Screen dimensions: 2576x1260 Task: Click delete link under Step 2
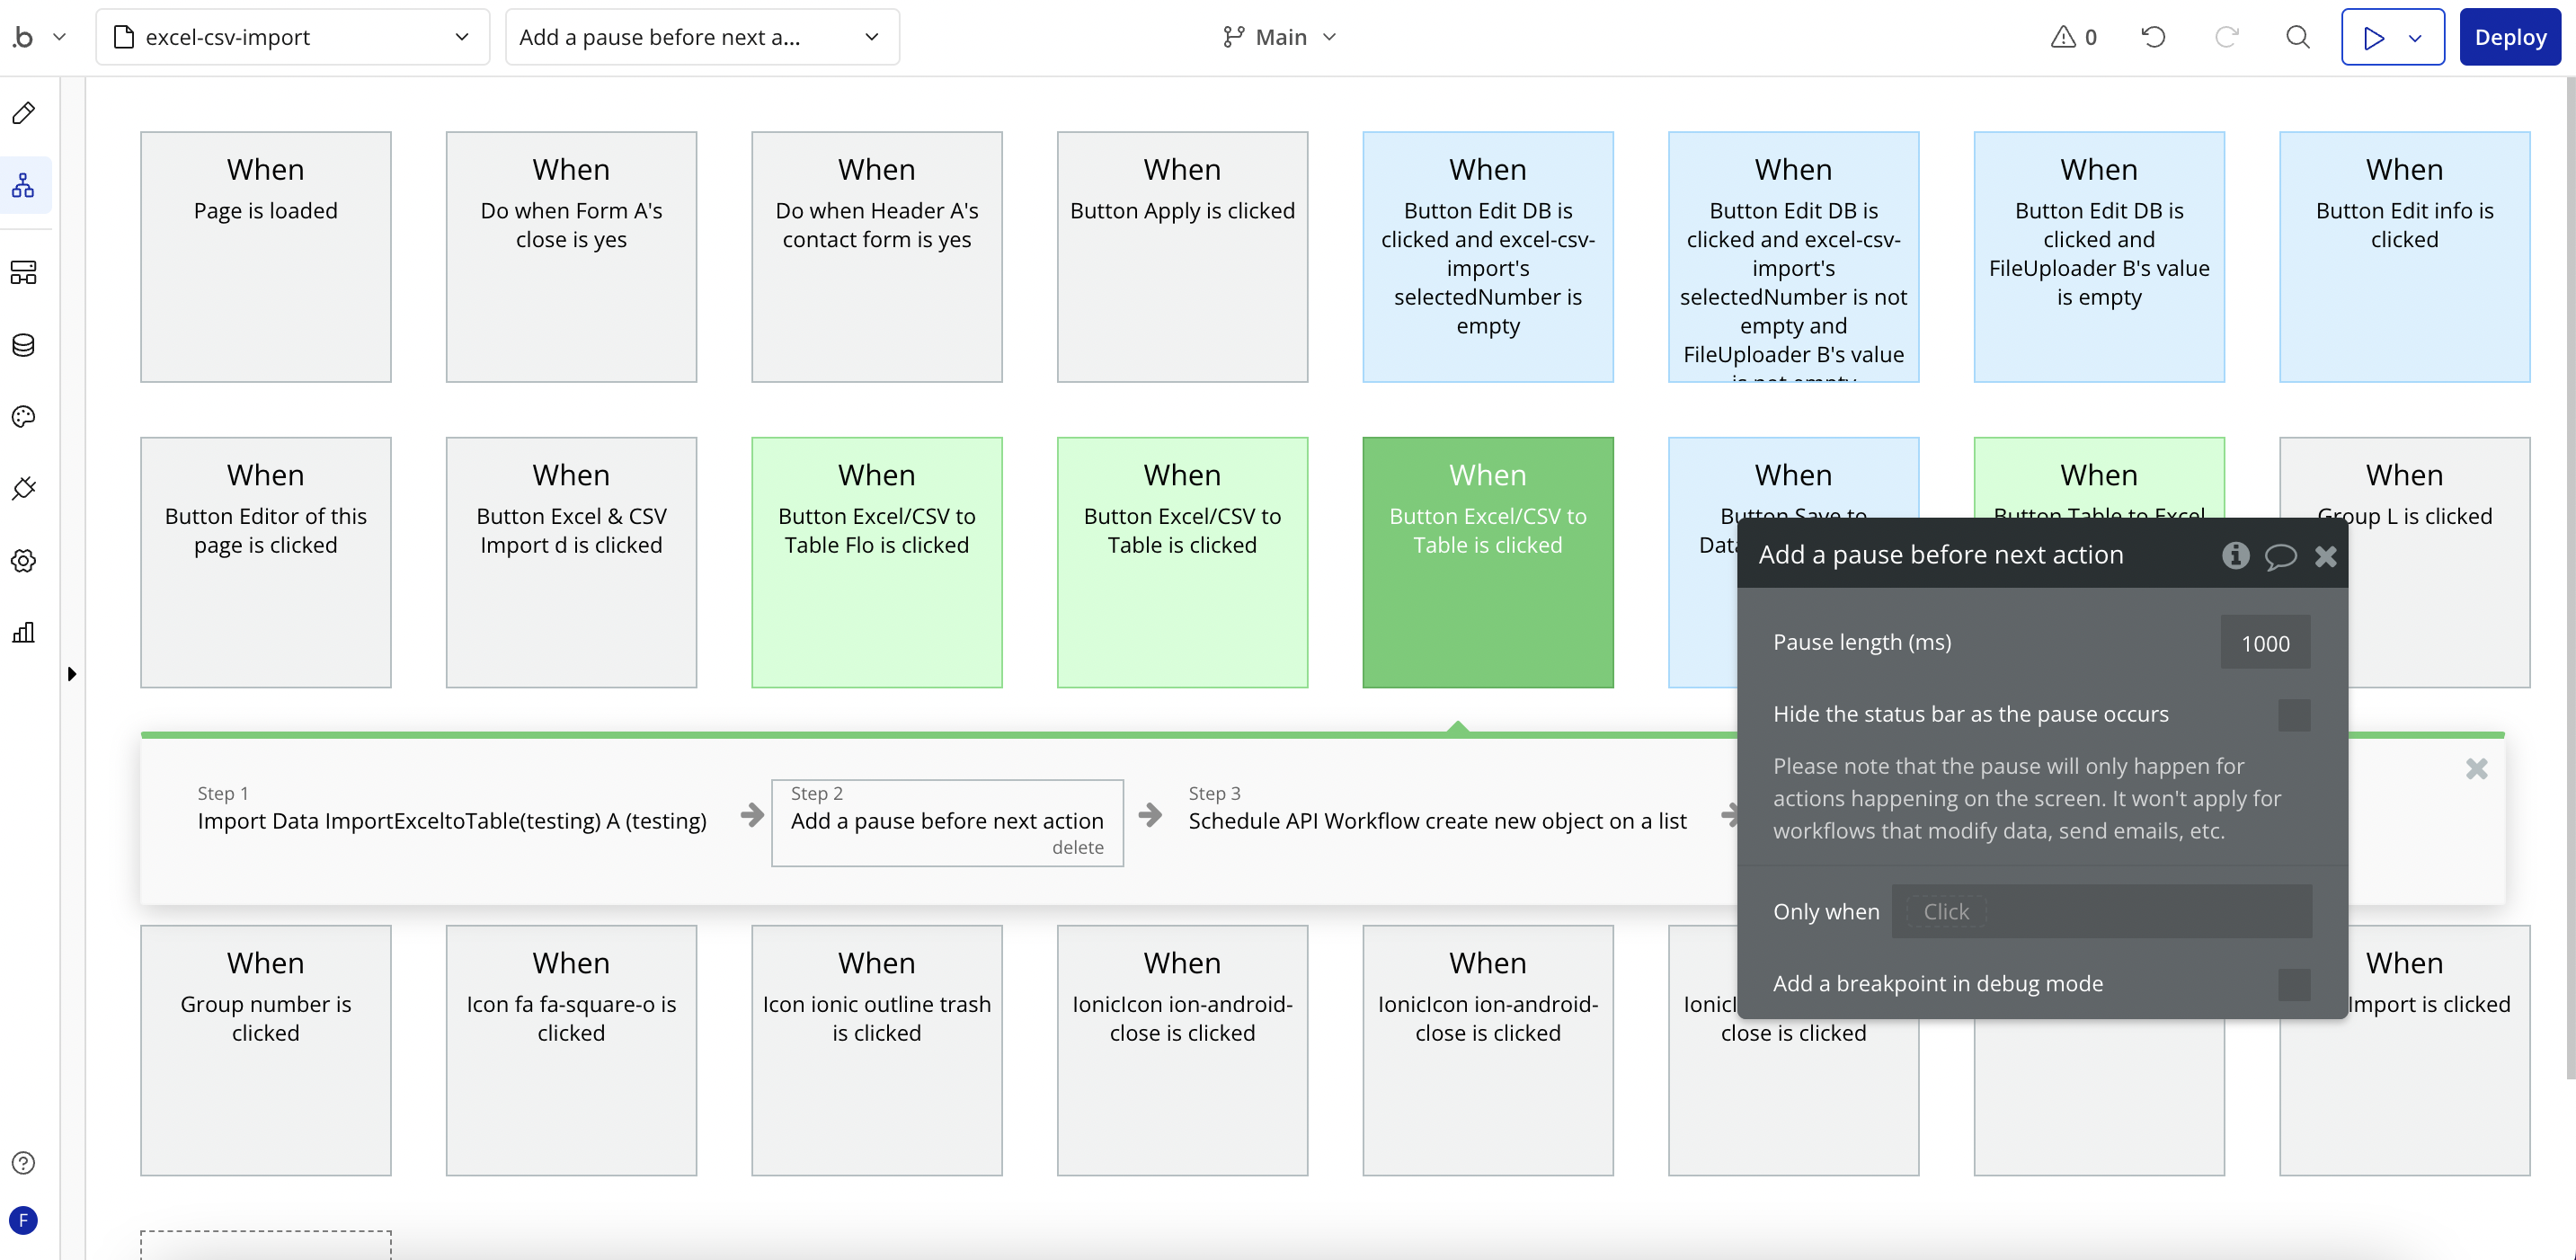[1077, 847]
